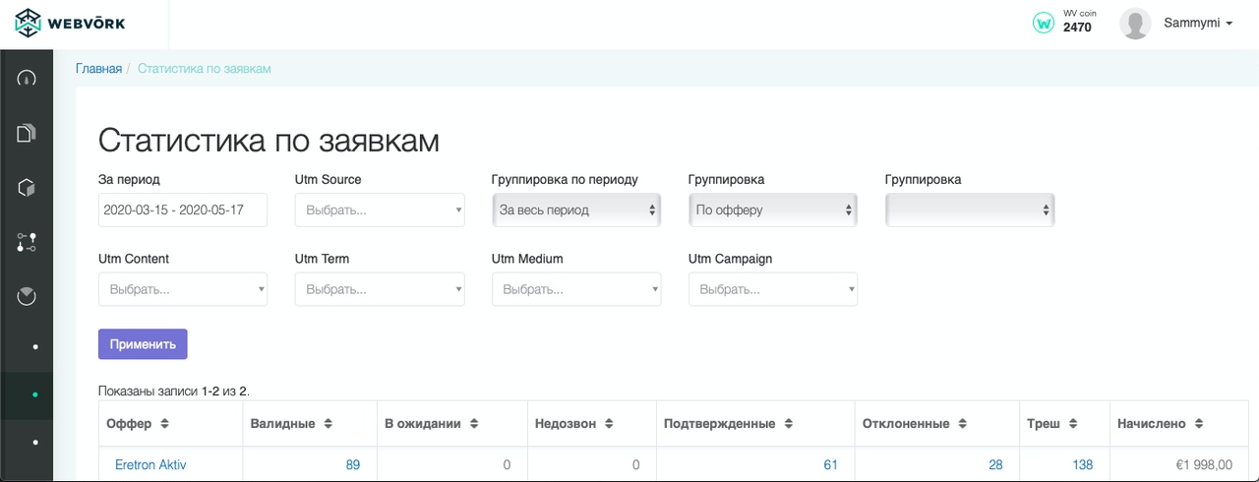The height and width of the screenshot is (482, 1259).
Task: Open the Utm Source dropdown
Action: (x=380, y=210)
